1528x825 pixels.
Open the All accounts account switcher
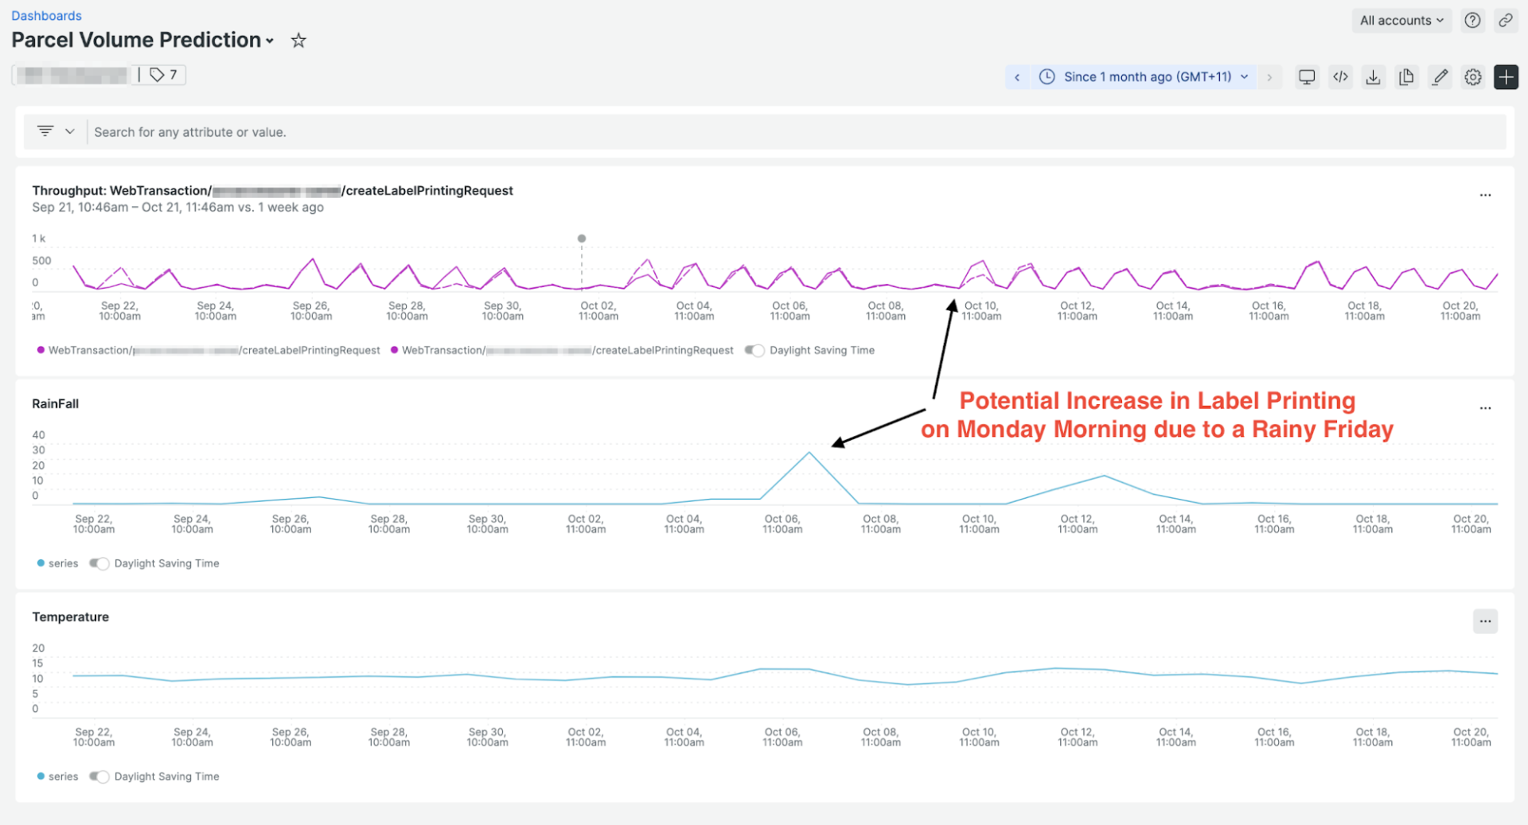coord(1401,20)
